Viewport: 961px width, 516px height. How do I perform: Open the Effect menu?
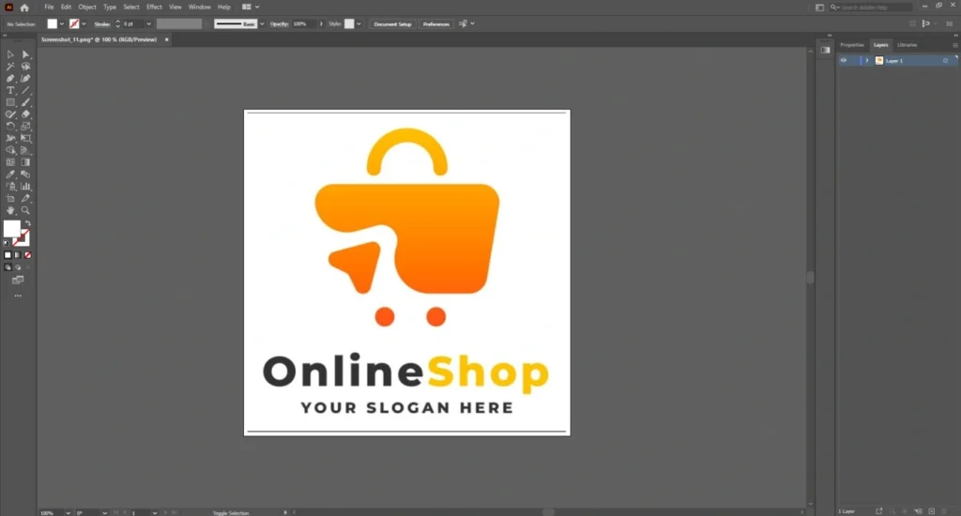[x=155, y=8]
